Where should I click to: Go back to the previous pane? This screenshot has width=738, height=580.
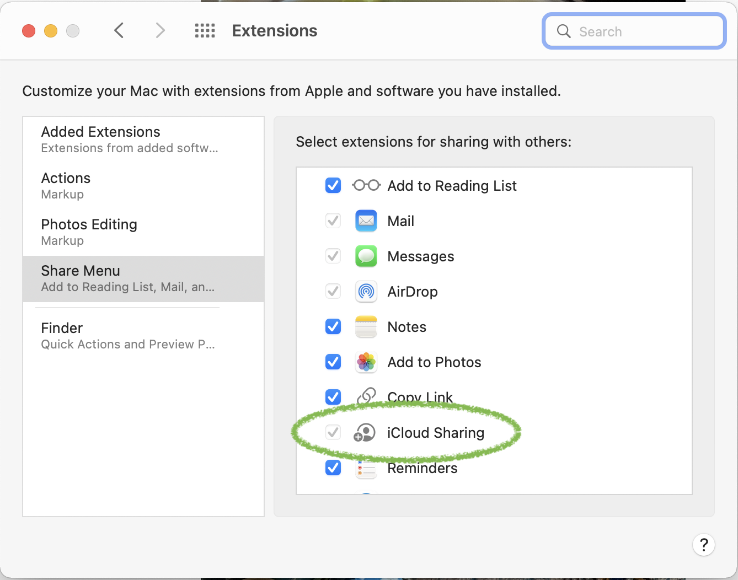(119, 31)
